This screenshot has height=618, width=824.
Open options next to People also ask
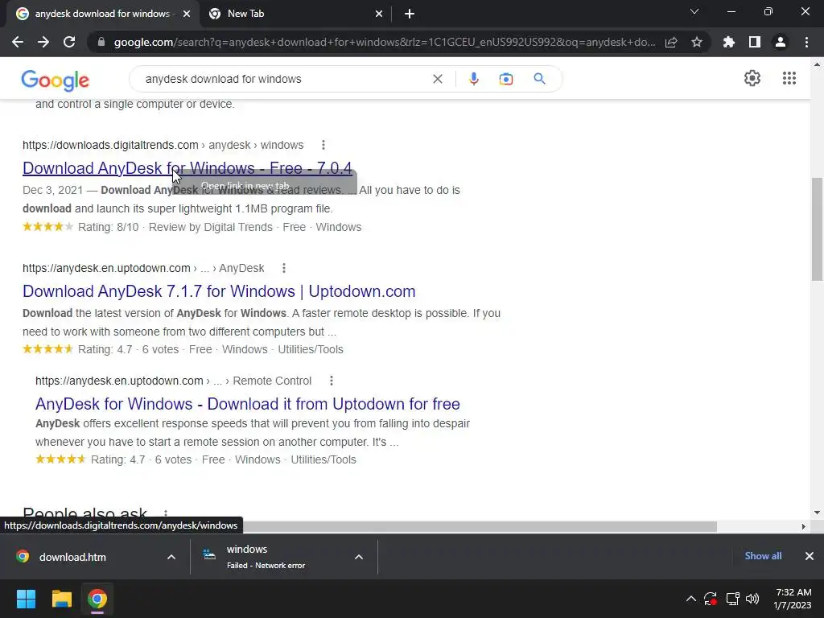166,513
